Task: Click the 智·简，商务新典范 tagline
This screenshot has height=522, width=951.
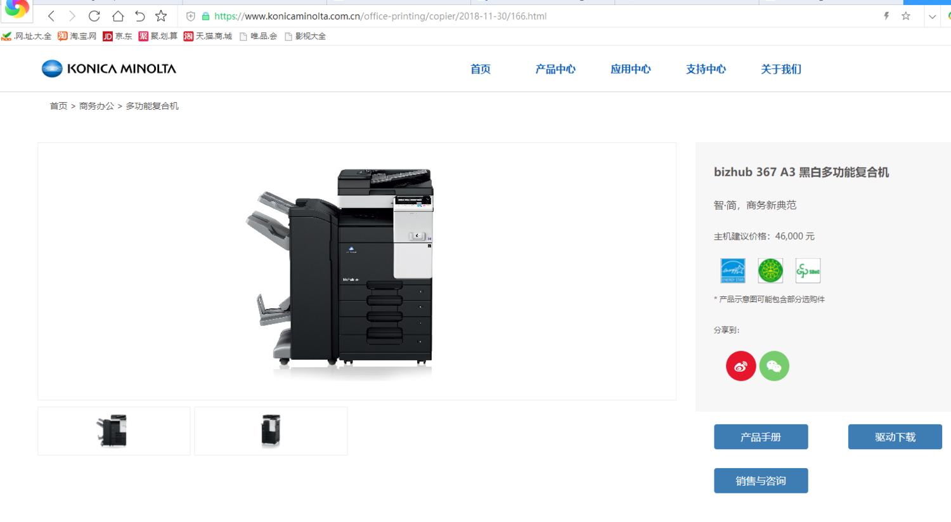Action: [x=754, y=205]
